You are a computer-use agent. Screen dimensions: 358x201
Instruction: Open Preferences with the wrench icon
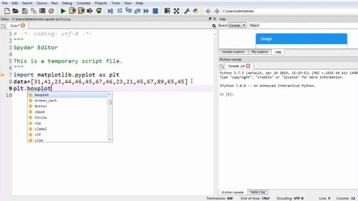187,11
